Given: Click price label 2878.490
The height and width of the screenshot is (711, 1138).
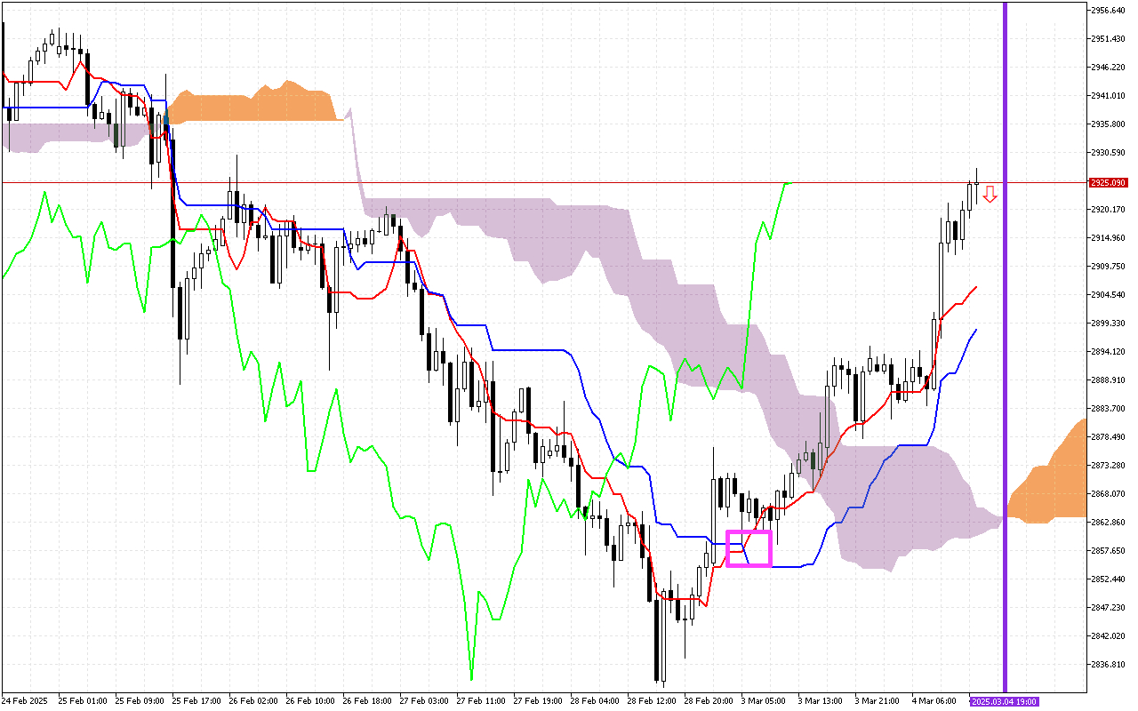Looking at the screenshot, I should pos(1108,437).
